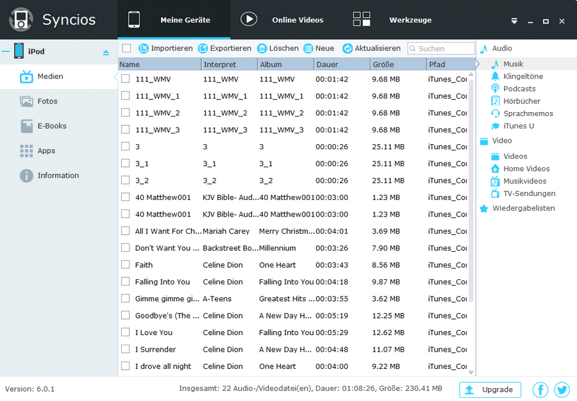Screen dimensions: 577x401
Task: Open the Fotos section
Action: tap(59, 101)
